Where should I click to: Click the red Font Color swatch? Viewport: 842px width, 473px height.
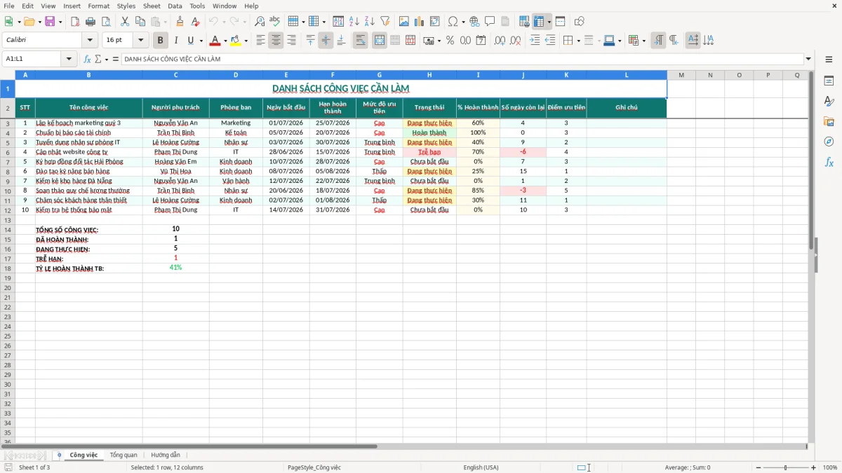click(215, 41)
